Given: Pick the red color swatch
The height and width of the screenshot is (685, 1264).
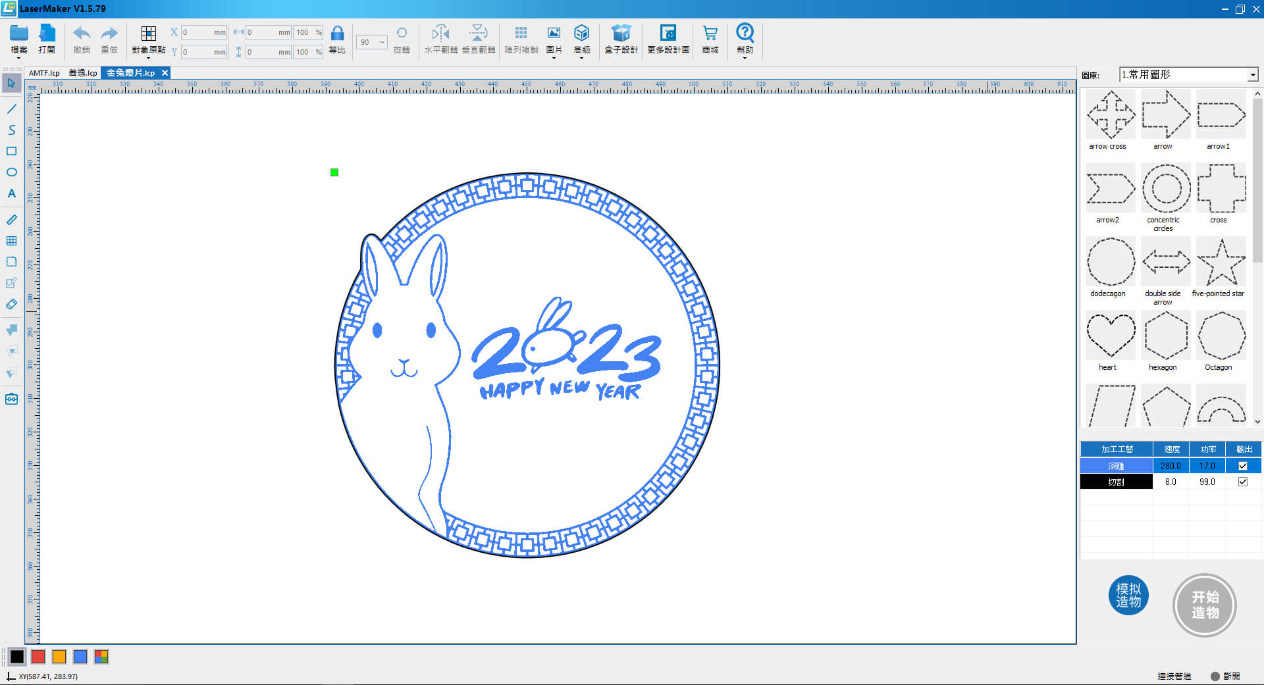Looking at the screenshot, I should tap(38, 657).
